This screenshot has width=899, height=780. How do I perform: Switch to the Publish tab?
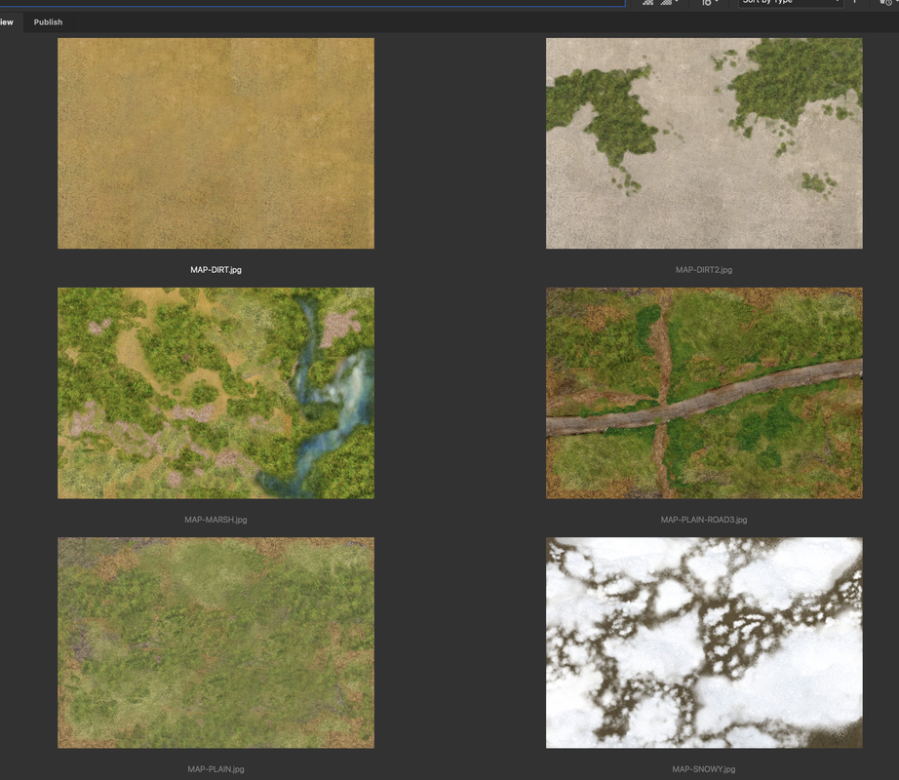pos(48,22)
